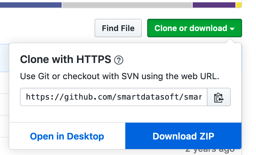
Task: Click the blue Download ZIP button
Action: point(183,136)
